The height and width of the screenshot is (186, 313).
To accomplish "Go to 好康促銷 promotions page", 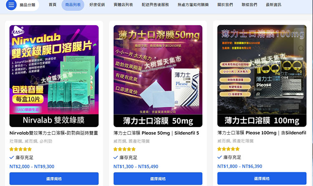I will click(x=97, y=5).
